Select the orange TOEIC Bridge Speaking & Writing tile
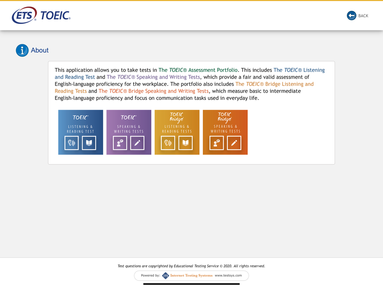The width and height of the screenshot is (383, 287). (225, 132)
